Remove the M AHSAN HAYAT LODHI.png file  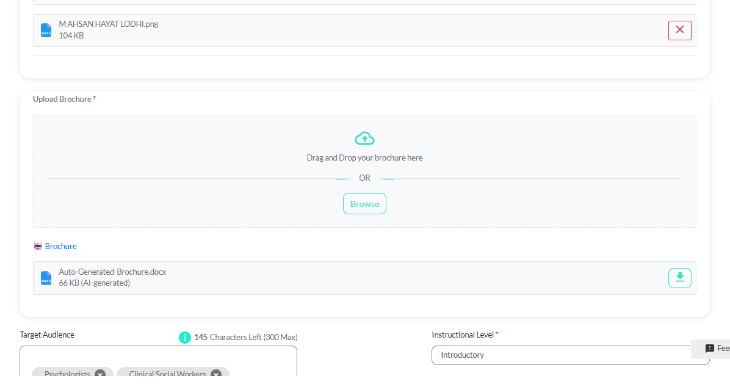pyautogui.click(x=679, y=30)
